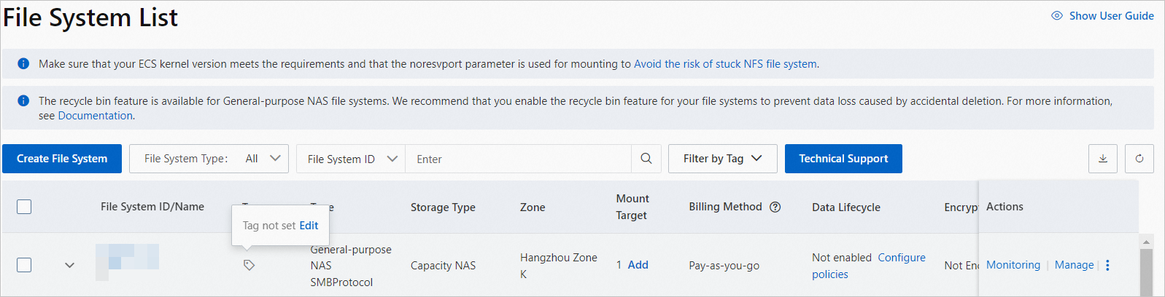The image size is (1165, 297).
Task: Open the more actions vertical dots
Action: click(x=1107, y=265)
